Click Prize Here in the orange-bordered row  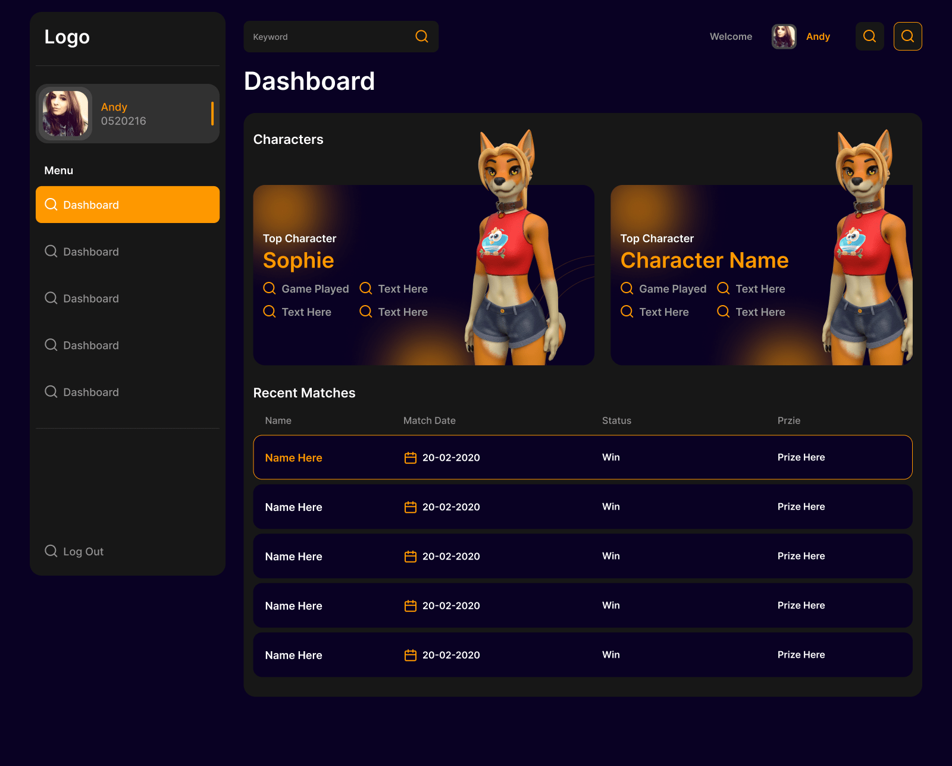(x=801, y=457)
